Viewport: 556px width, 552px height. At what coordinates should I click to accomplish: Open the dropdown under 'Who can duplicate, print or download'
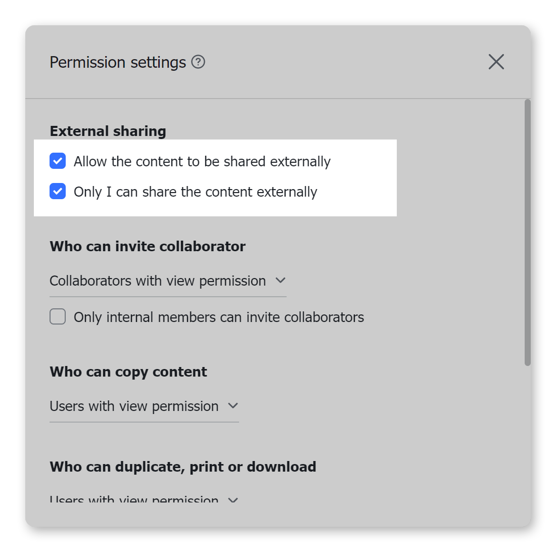[134, 500]
